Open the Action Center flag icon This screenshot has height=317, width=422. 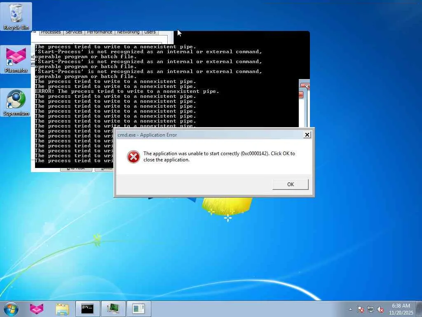coord(361,310)
